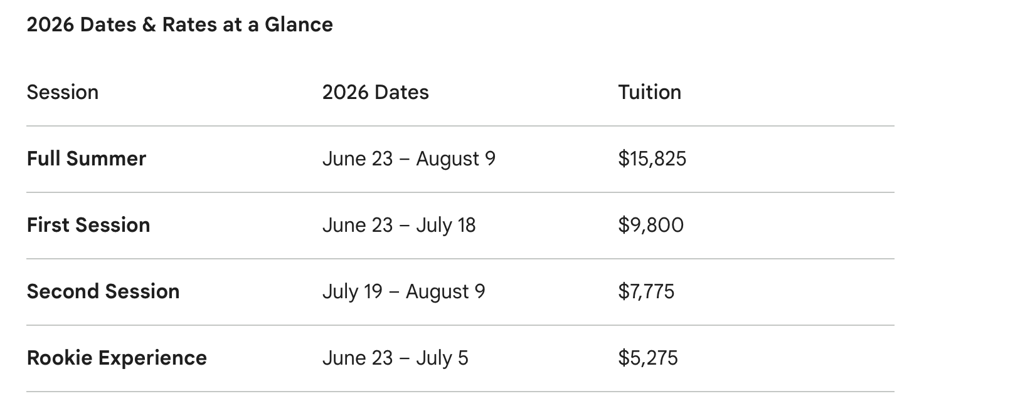Select the Full Summer row label
This screenshot has height=401, width=1020.
(87, 159)
